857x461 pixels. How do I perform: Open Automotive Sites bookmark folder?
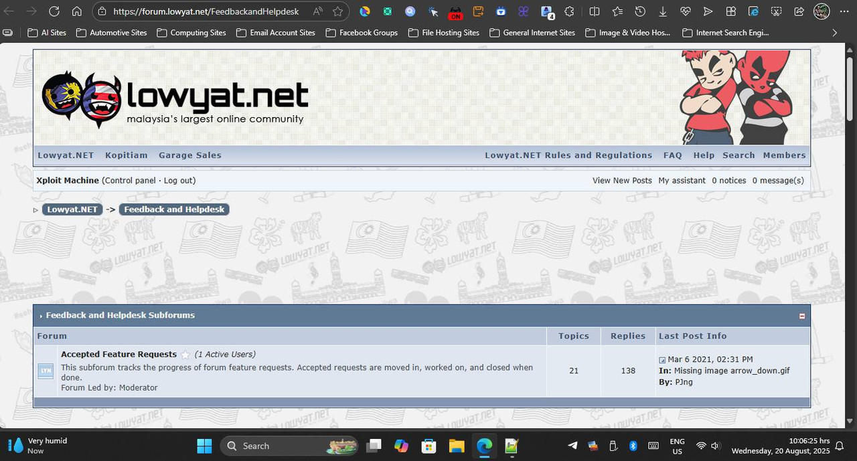112,32
